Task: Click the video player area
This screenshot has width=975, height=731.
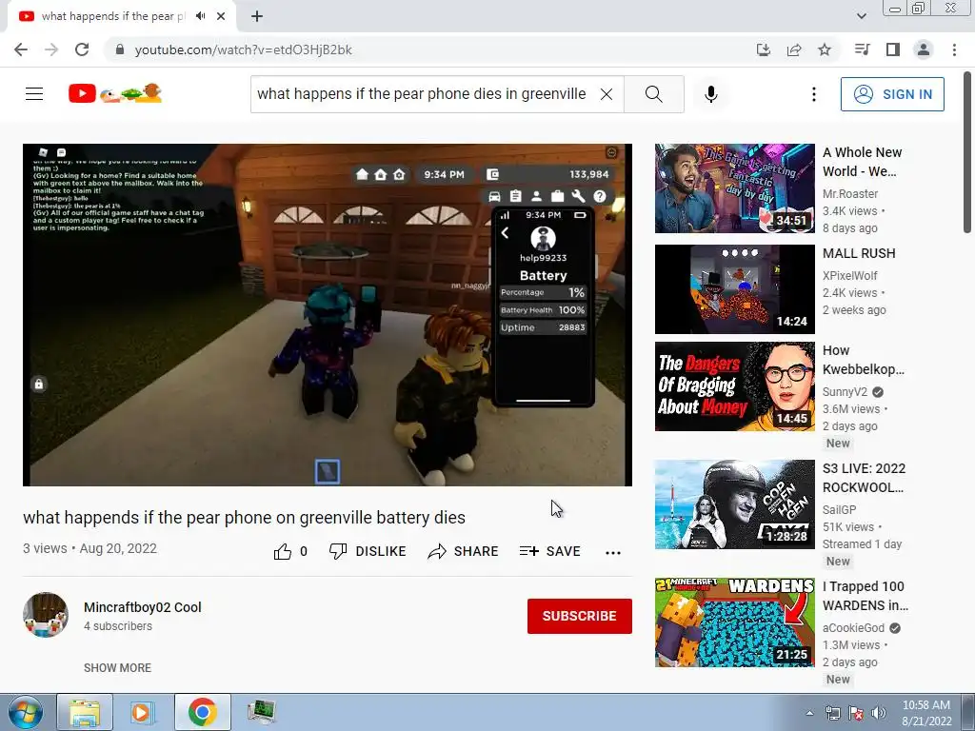Action: 328,314
